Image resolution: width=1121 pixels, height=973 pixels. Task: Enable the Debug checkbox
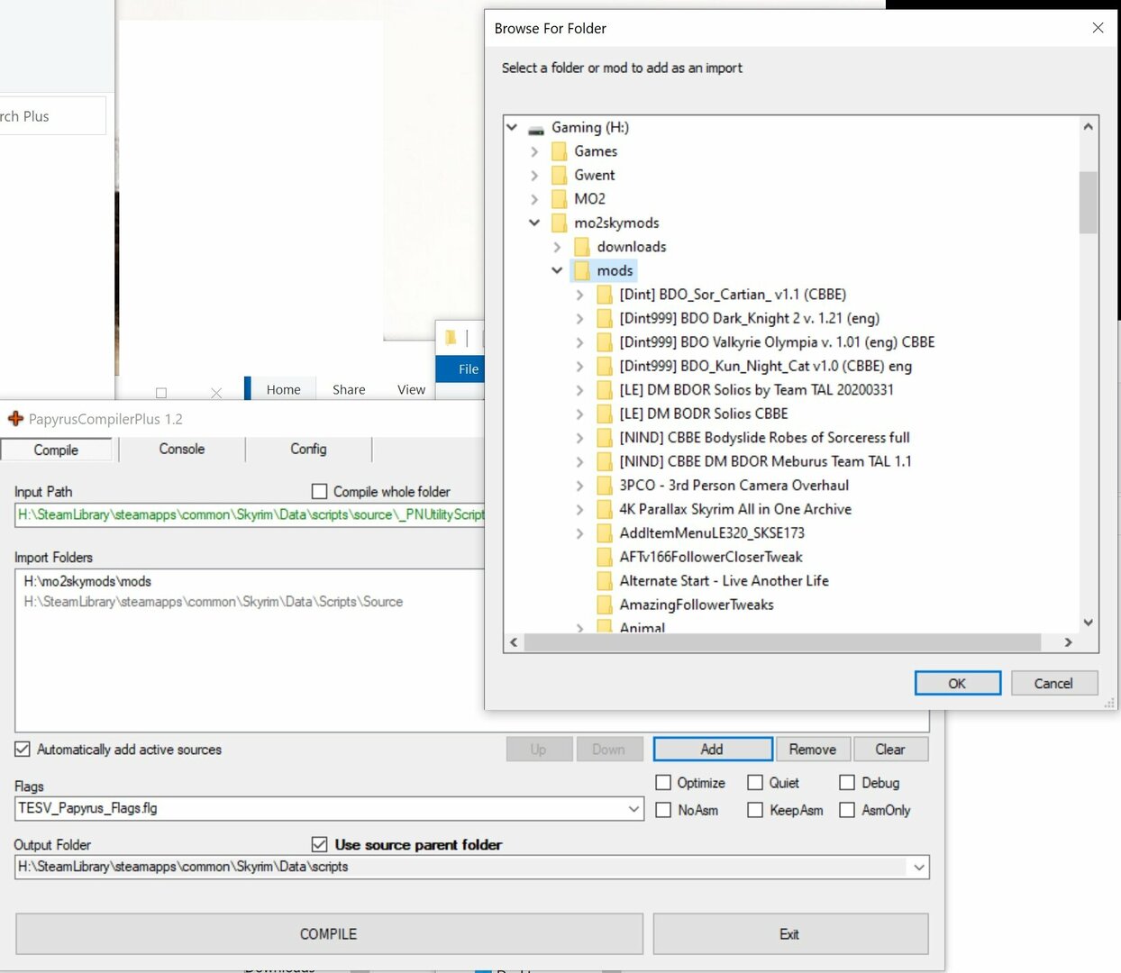point(847,782)
